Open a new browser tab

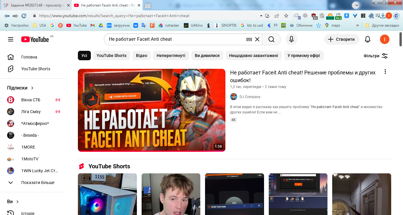(x=148, y=5)
